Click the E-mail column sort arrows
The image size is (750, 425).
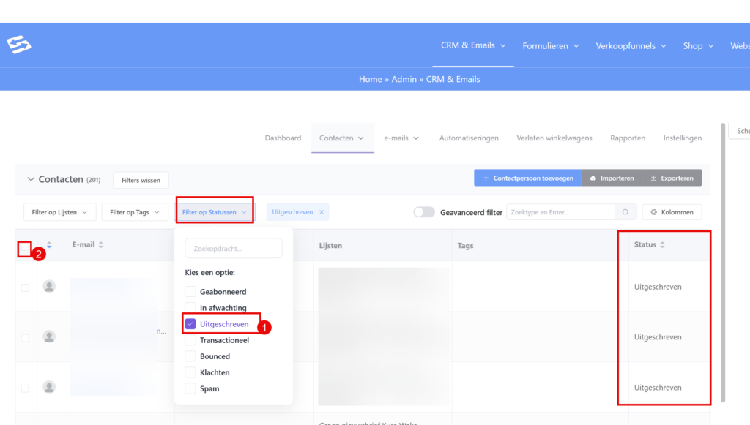coord(101,245)
